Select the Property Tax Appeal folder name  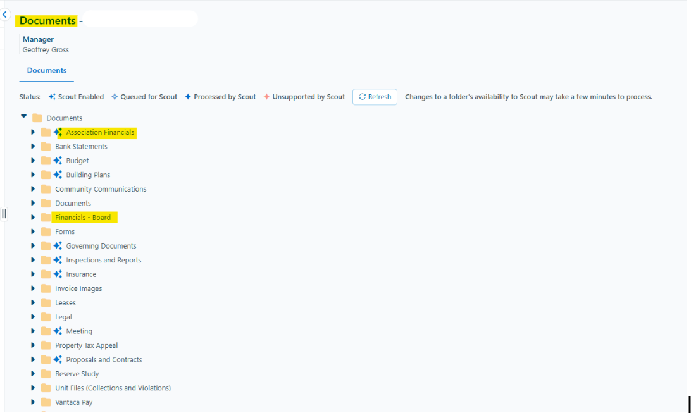[x=86, y=345]
